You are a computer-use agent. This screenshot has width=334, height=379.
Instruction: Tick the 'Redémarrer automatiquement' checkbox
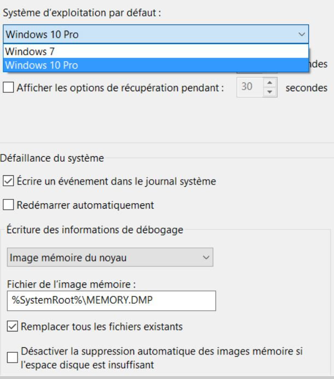[8, 205]
